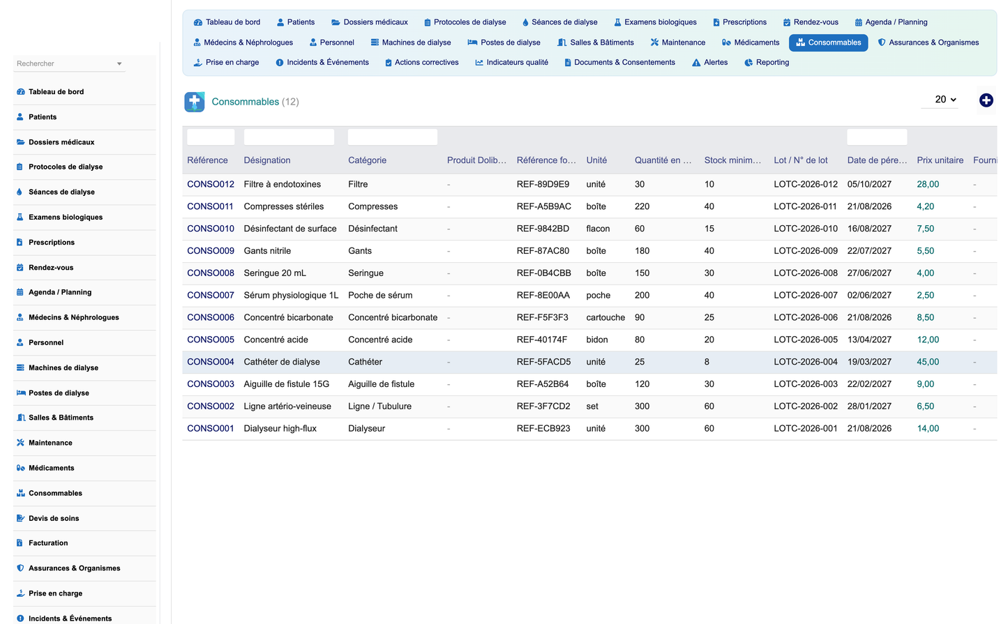Click lot number LOTC-2026-003
The image size is (1008, 624).
coord(806,384)
